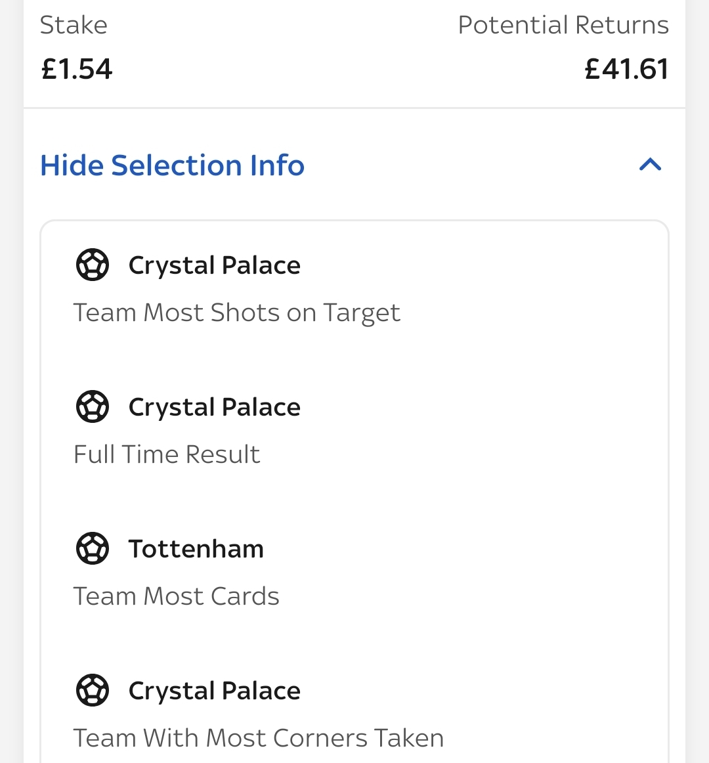Tap the Team Most Cards market text
Viewport: 709px width, 763px height.
(x=176, y=596)
